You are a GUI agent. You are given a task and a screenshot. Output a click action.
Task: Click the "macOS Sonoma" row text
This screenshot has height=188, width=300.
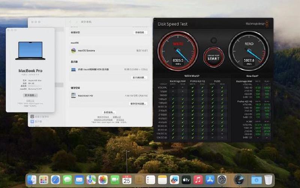86,51
